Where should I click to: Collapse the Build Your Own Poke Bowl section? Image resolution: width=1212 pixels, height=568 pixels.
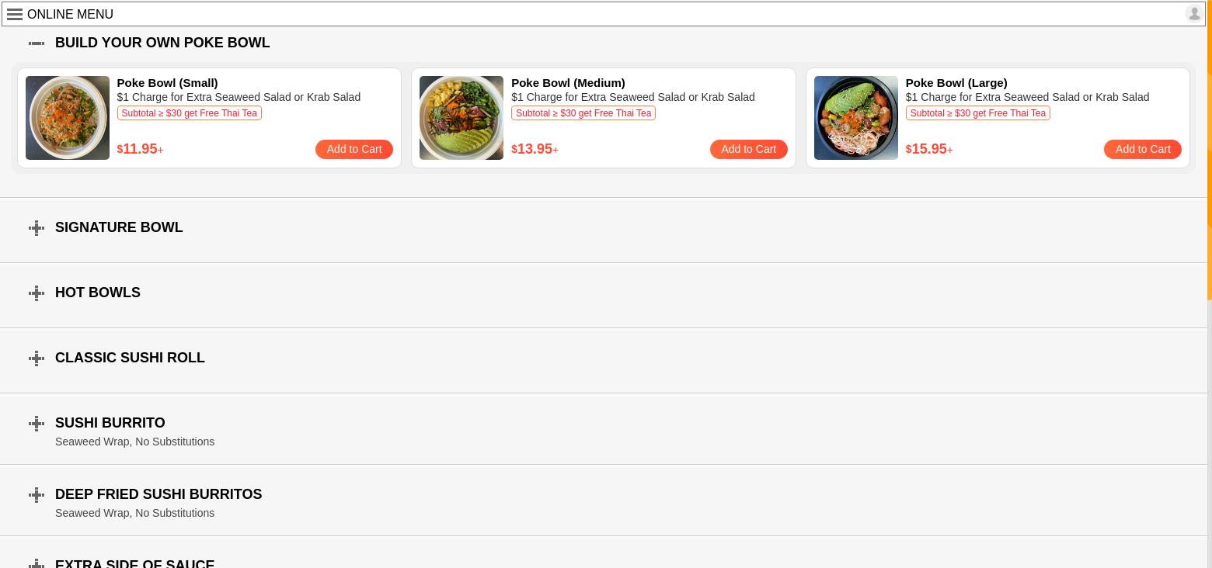pyautogui.click(x=37, y=43)
